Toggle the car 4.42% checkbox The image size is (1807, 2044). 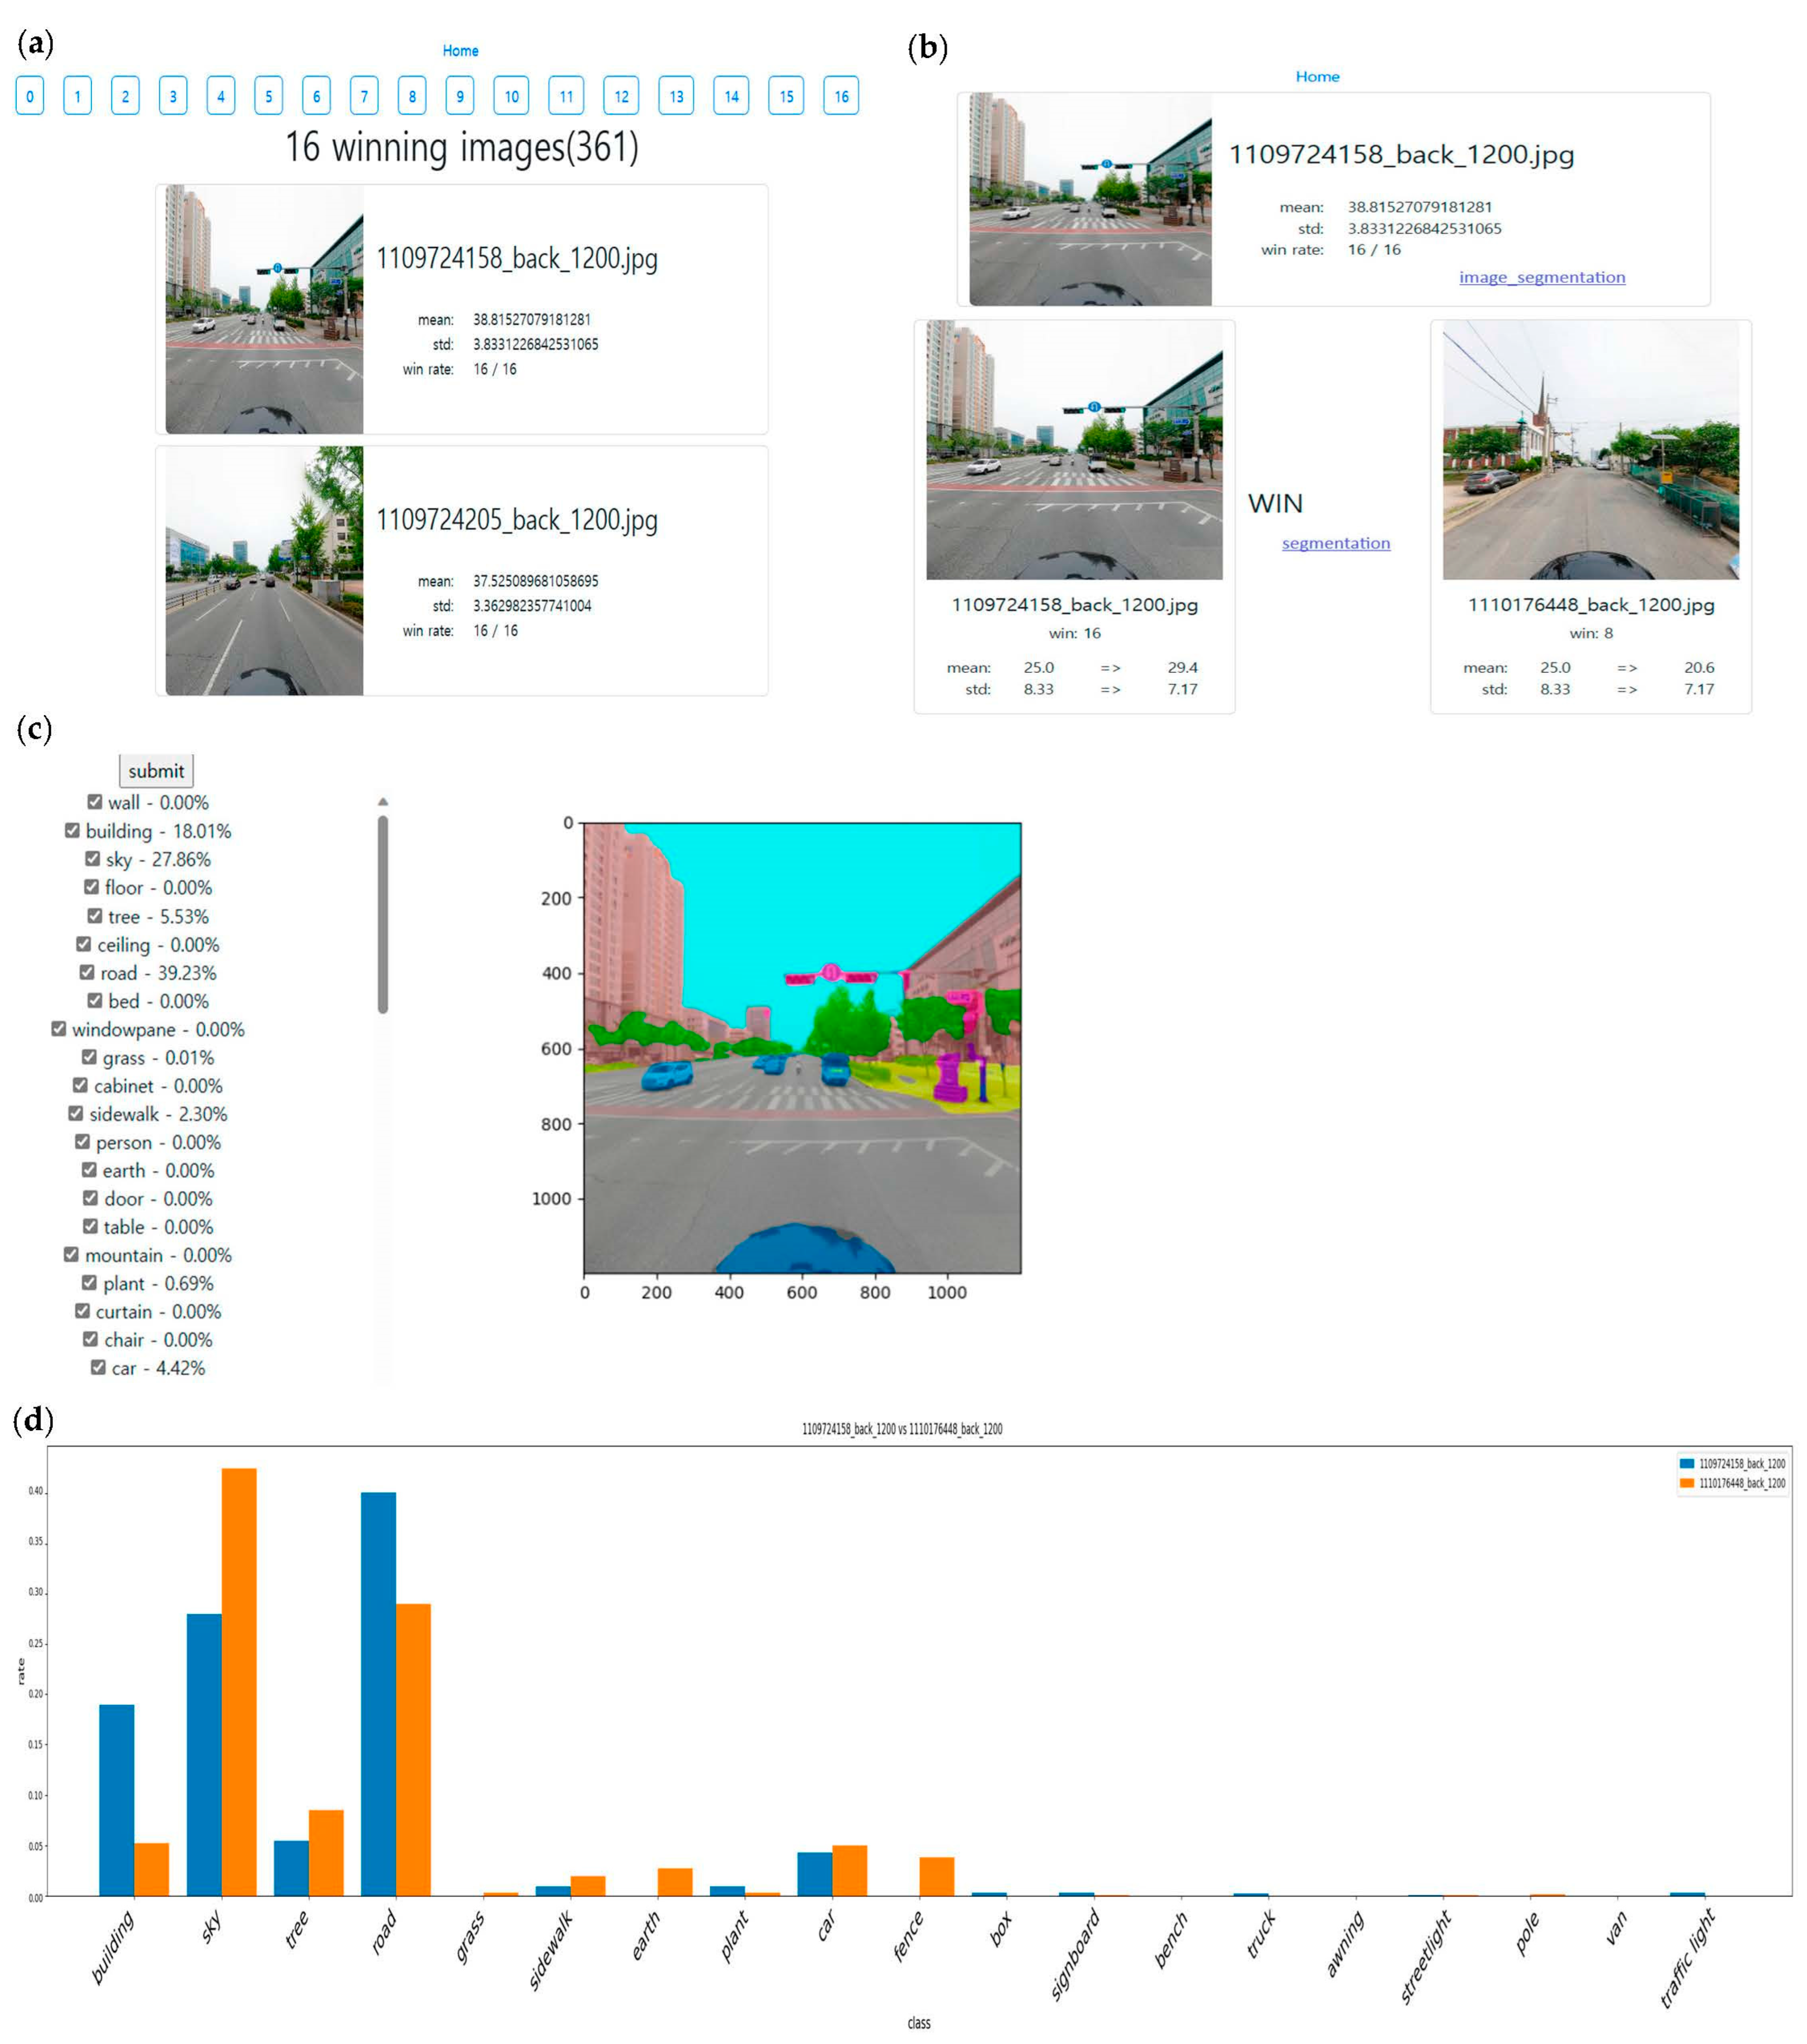click(98, 1366)
